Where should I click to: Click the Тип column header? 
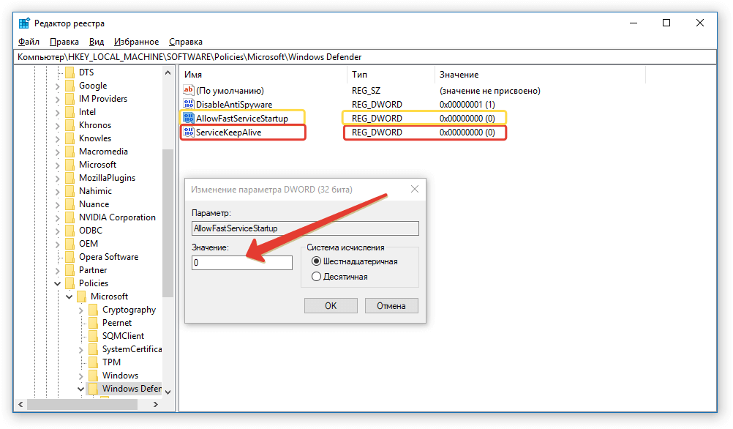point(391,75)
